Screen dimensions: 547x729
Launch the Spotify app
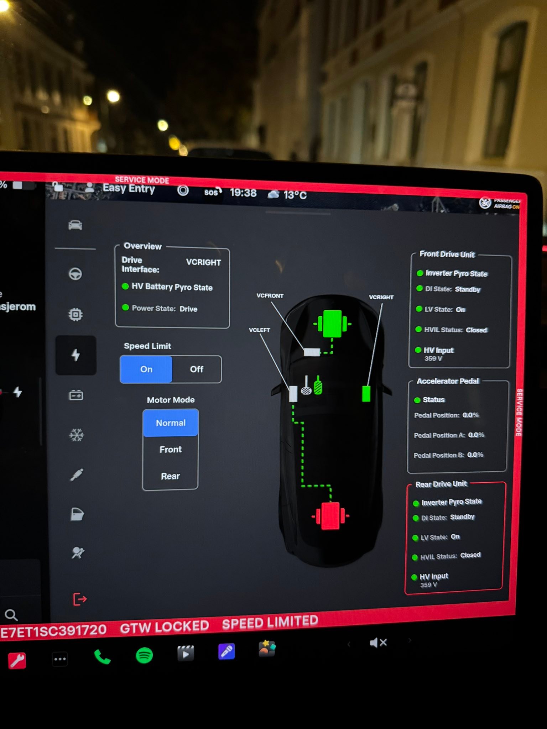pyautogui.click(x=144, y=655)
